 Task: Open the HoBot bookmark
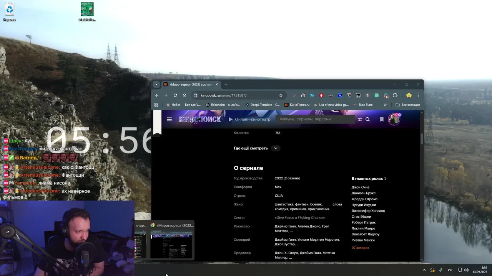[x=183, y=105]
